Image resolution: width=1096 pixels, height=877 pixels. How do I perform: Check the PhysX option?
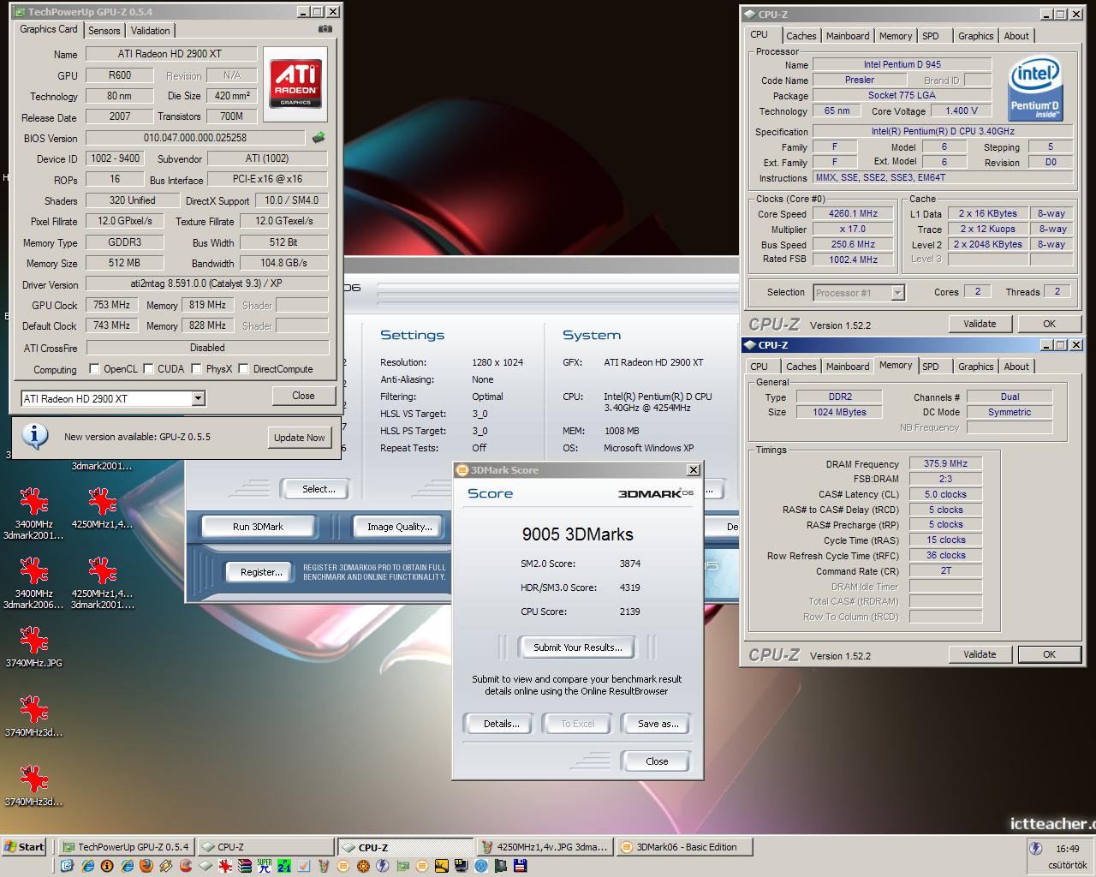(197, 369)
